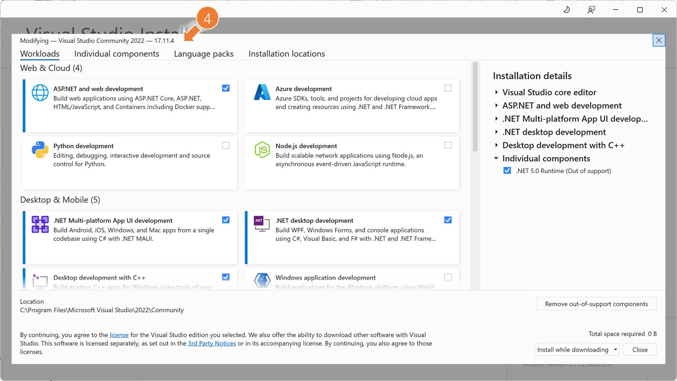Screen dimensions: 677x381
Task: Click the Azure development logo icon
Action: 262,92
